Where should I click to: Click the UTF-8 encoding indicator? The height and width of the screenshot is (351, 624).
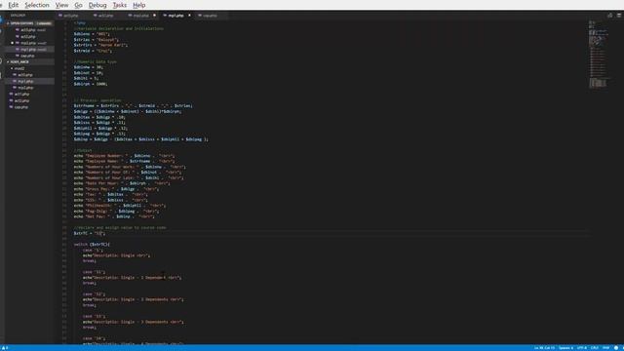pos(582,348)
